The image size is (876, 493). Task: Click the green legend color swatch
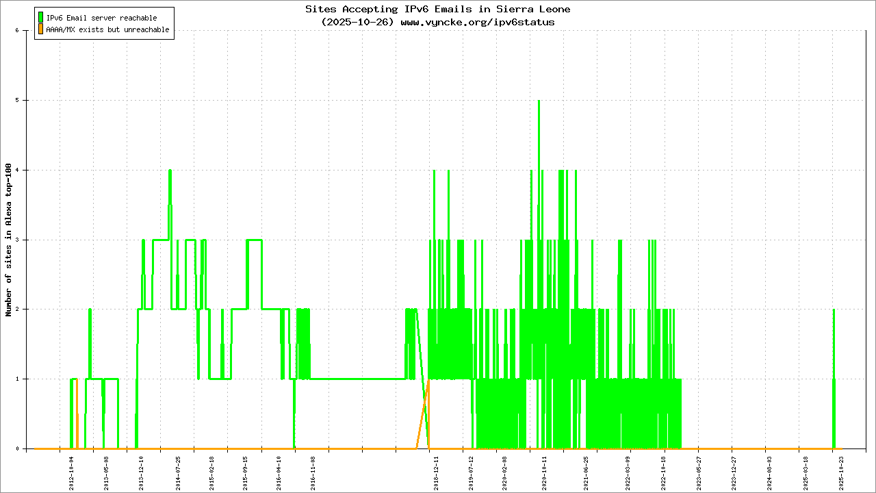click(x=40, y=18)
